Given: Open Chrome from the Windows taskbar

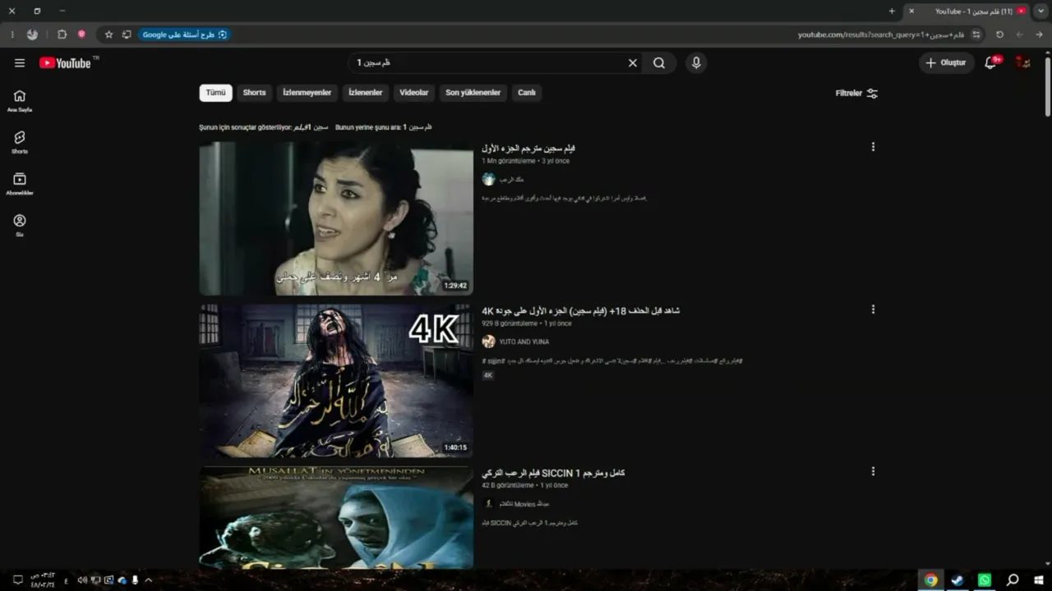Looking at the screenshot, I should (930, 580).
